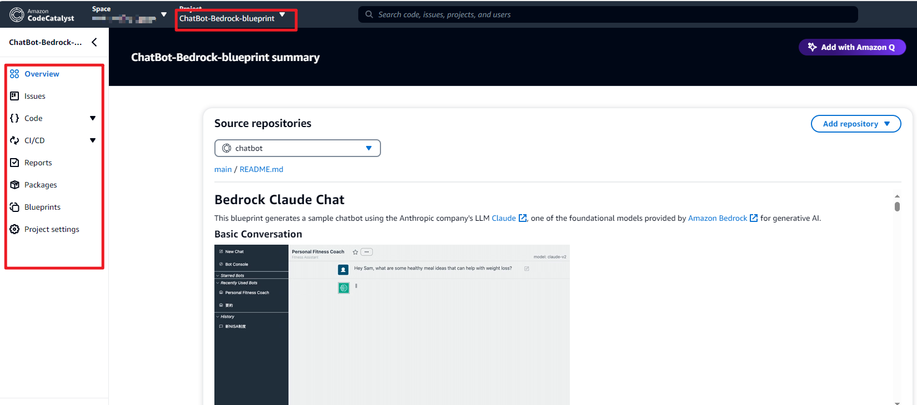Expand the CI/CD submenu arrow

[x=93, y=140]
